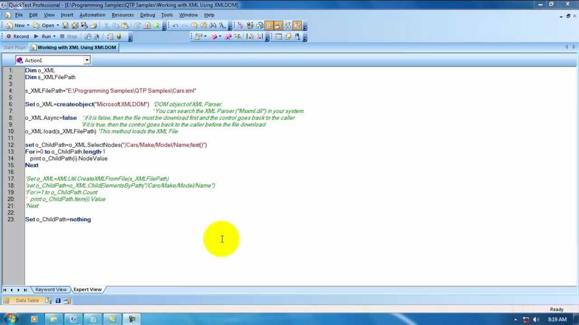
Task: Click the Copy icon in toolbar
Action: (x=116, y=26)
